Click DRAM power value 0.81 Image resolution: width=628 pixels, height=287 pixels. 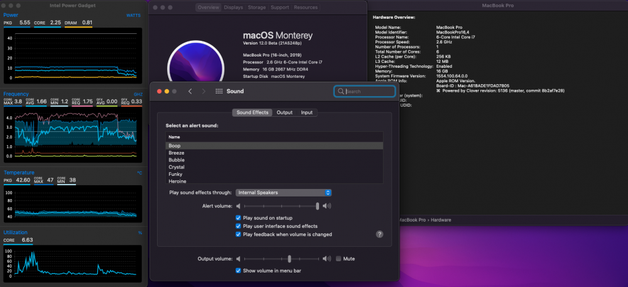click(x=87, y=23)
